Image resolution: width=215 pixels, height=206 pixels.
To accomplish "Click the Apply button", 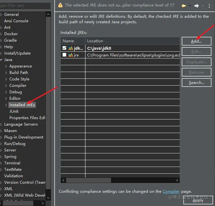I will click(x=198, y=200).
